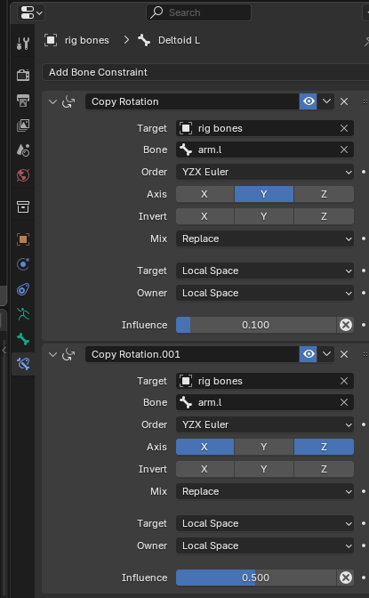Adjust the 0.500 Influence slider
This screenshot has width=369, height=598.
pyautogui.click(x=256, y=578)
